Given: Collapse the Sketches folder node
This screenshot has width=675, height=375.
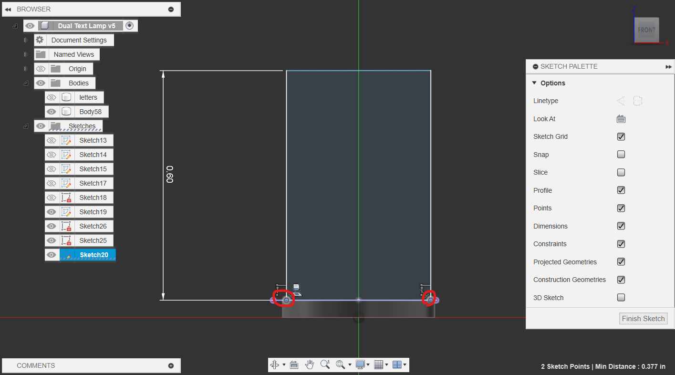Looking at the screenshot, I should click(x=26, y=126).
